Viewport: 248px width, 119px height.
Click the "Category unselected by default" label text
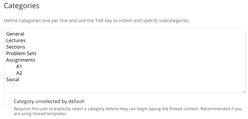point(49,101)
